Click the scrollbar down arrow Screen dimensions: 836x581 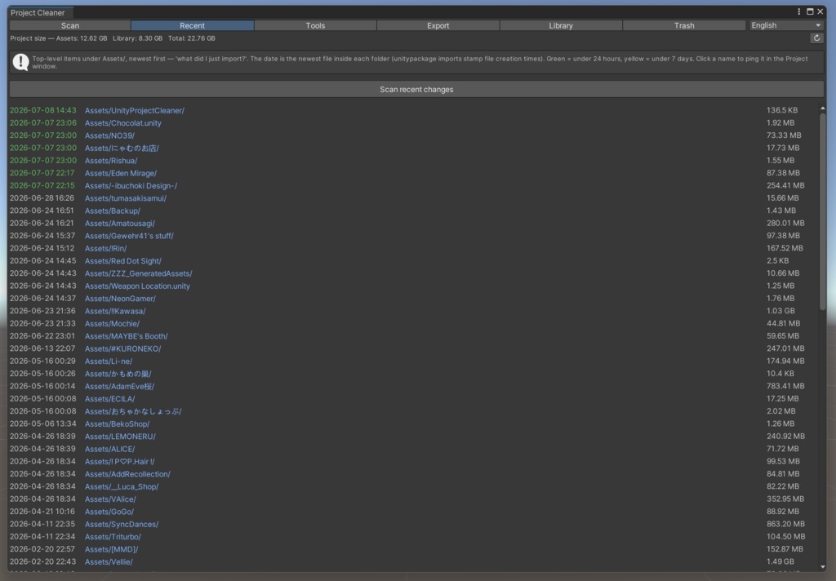click(823, 566)
